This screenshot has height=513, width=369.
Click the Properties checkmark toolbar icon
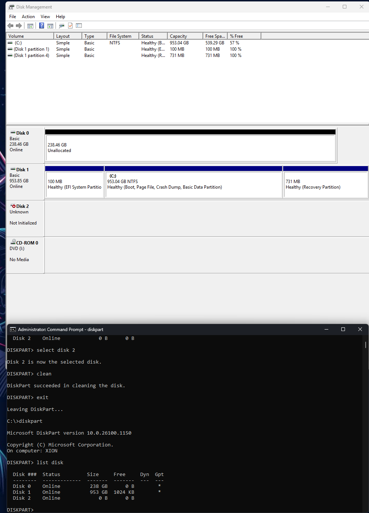[x=70, y=26]
